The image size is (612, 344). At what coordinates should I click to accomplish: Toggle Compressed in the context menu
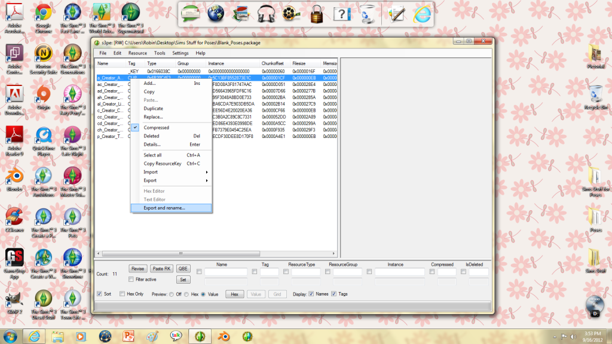coord(172,128)
